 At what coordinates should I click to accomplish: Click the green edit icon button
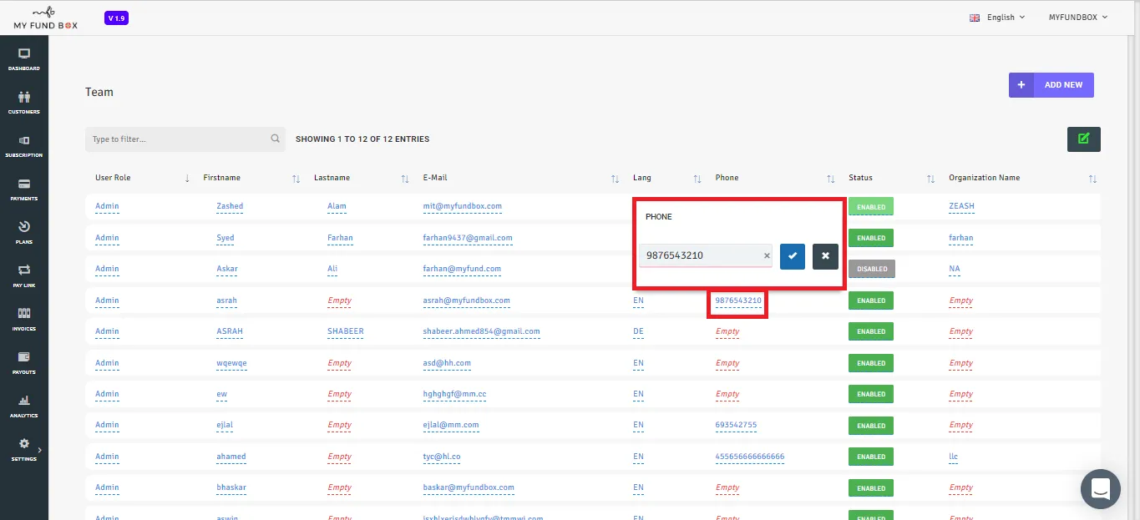pyautogui.click(x=1084, y=139)
